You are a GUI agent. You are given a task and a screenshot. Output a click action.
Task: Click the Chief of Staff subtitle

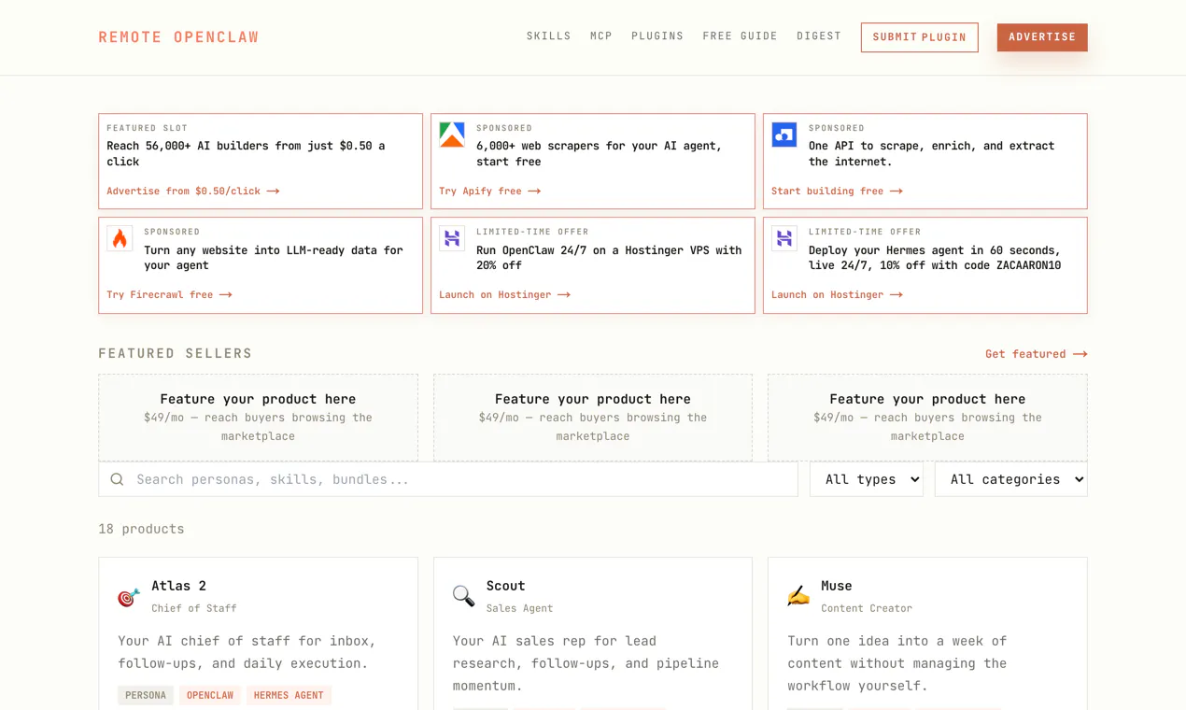(x=194, y=608)
